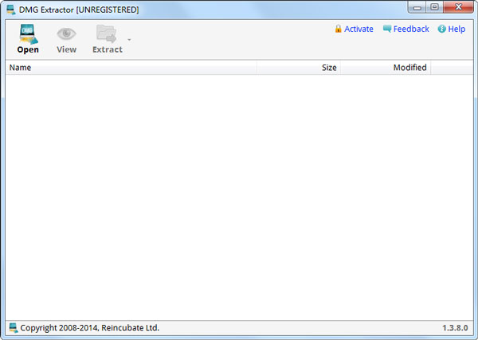Minimize the DMG Extractor window
The width and height of the screenshot is (478, 340).
click(x=417, y=7)
